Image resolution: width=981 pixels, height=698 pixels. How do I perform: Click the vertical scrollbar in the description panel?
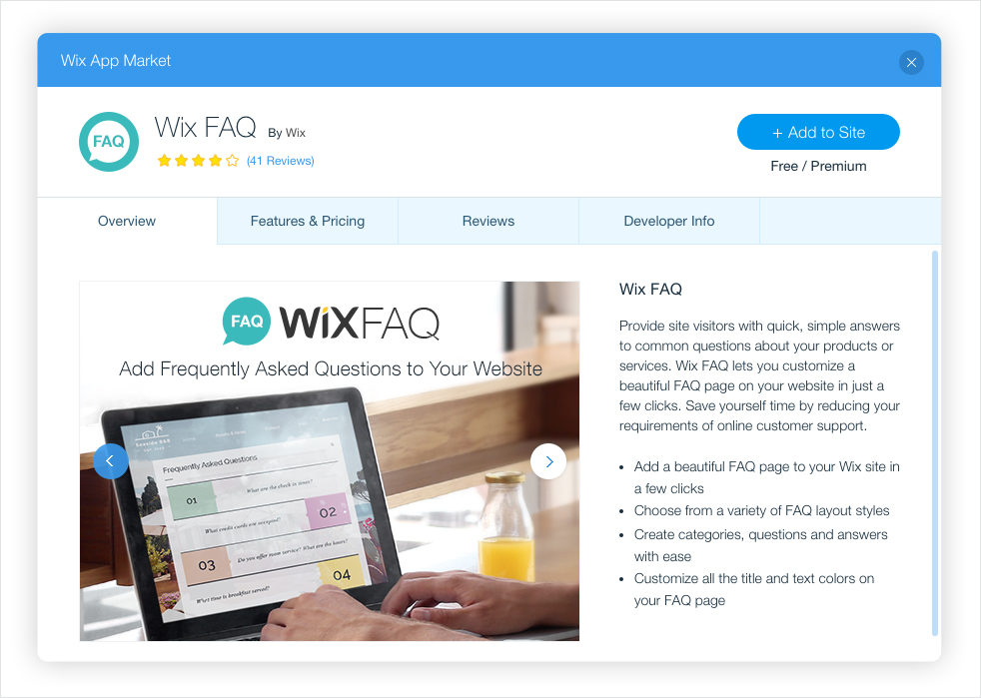point(935,443)
